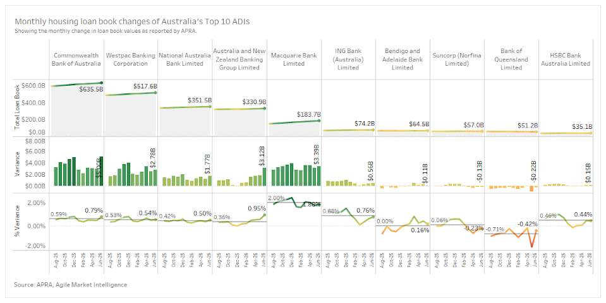Click the Source: APRA, Agile Market Intelligence note
Screen dimensions: 606x303
point(70,285)
